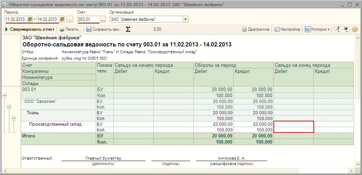Select Итого credit quantity 100,000
The width and height of the screenshot is (362, 175).
pos(253,142)
